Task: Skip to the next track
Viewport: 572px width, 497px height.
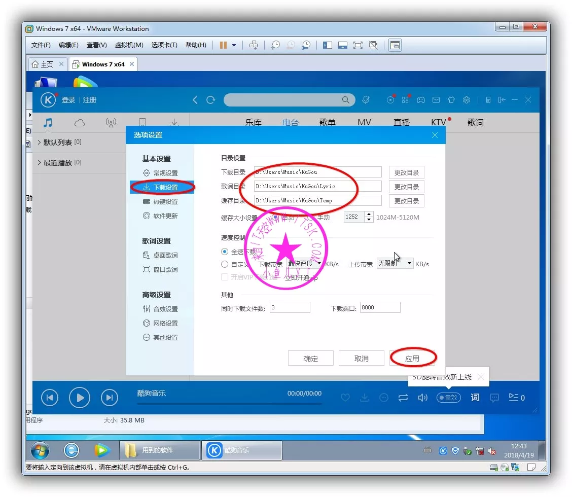Action: (x=109, y=398)
